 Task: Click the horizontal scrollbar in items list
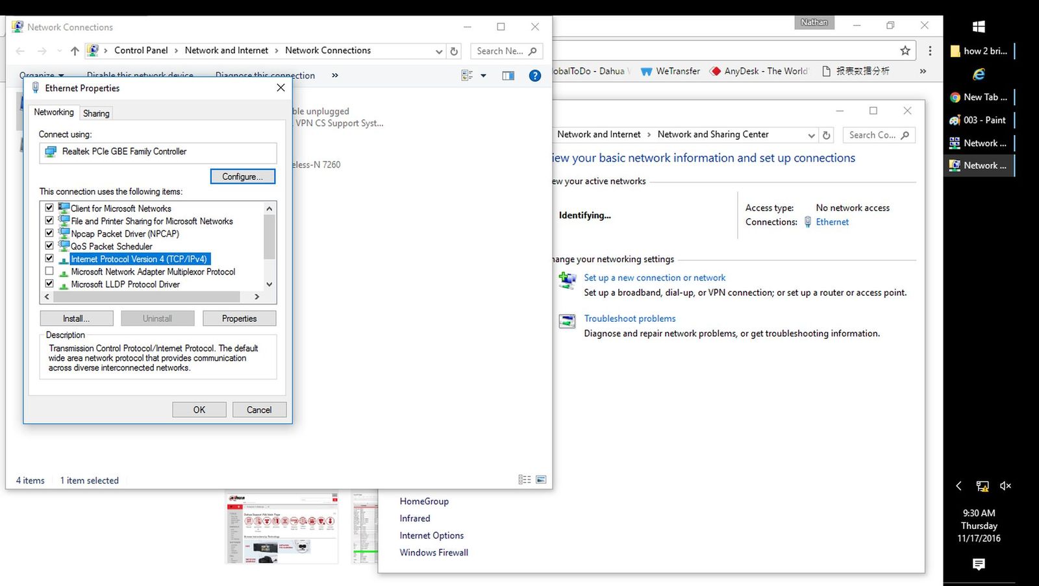(x=146, y=297)
